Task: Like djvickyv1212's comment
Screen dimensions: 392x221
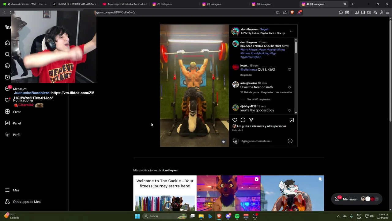Action: click(289, 110)
